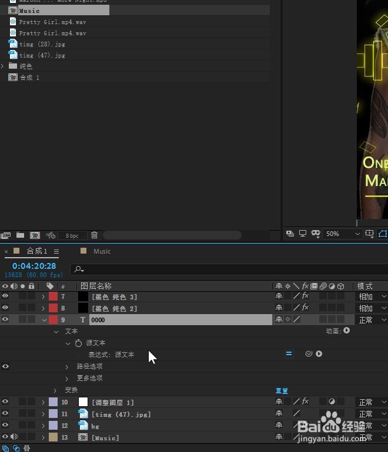Image resolution: width=388 pixels, height=452 pixels.
Task: Open the 动画 animate menu button
Action: point(347,330)
